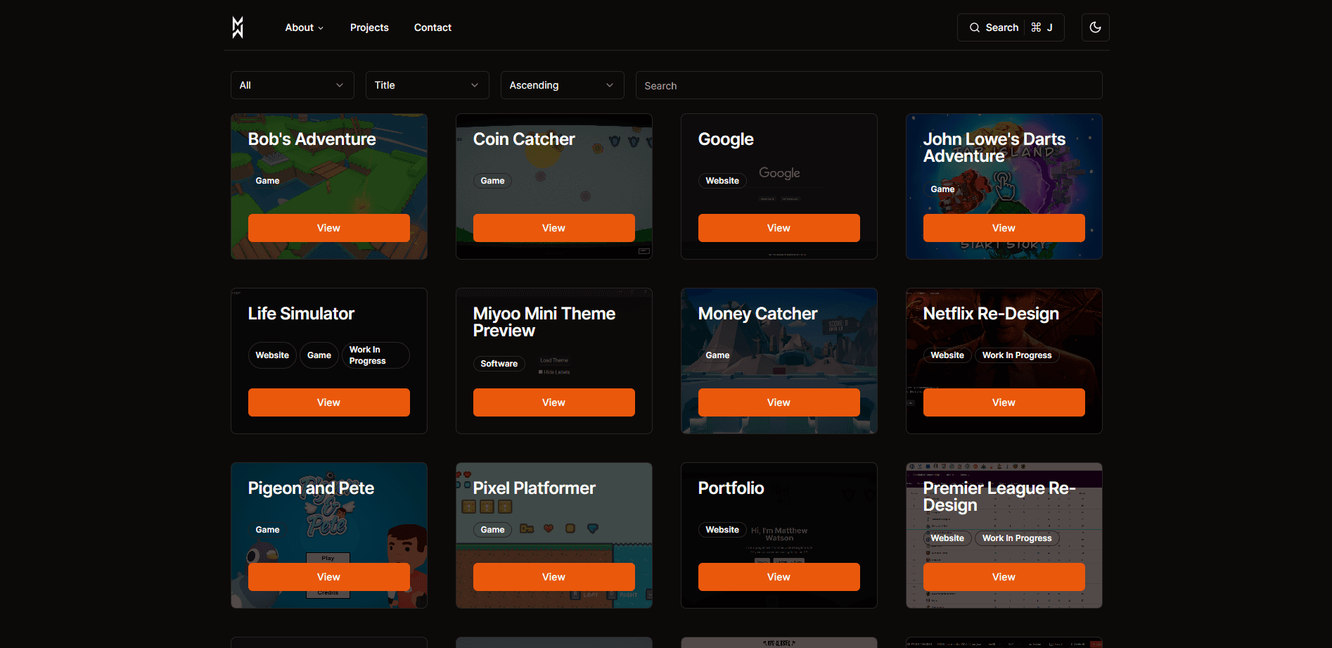The width and height of the screenshot is (1332, 648).
Task: Click the Netflix Re-Design card title
Action: (991, 314)
